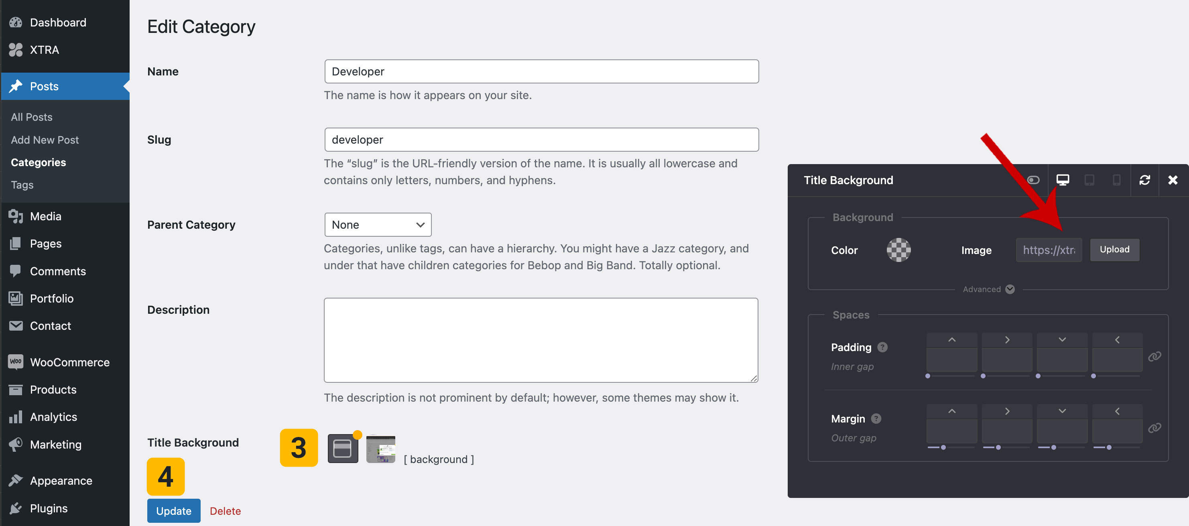Click the WooCommerce icon in sidebar
The width and height of the screenshot is (1189, 526).
pos(16,362)
